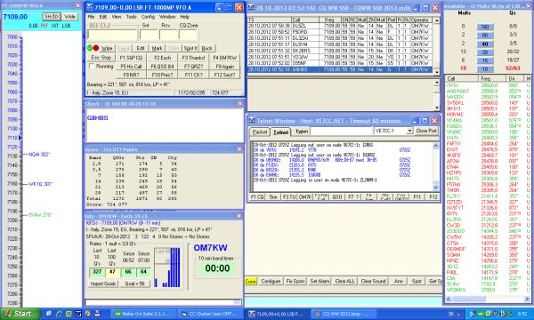The image size is (534, 320).
Task: Click the Esc: Stop button
Action: 101,58
